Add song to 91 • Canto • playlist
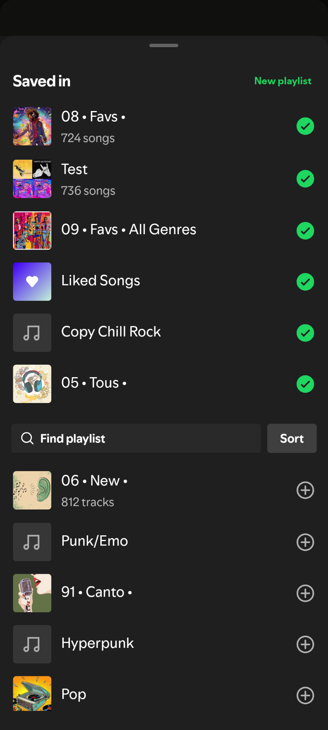328x730 pixels. click(x=305, y=593)
